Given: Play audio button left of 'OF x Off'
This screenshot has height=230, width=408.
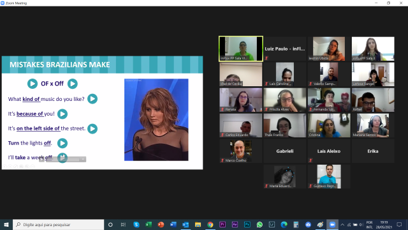Looking at the screenshot, I should [x=33, y=84].
